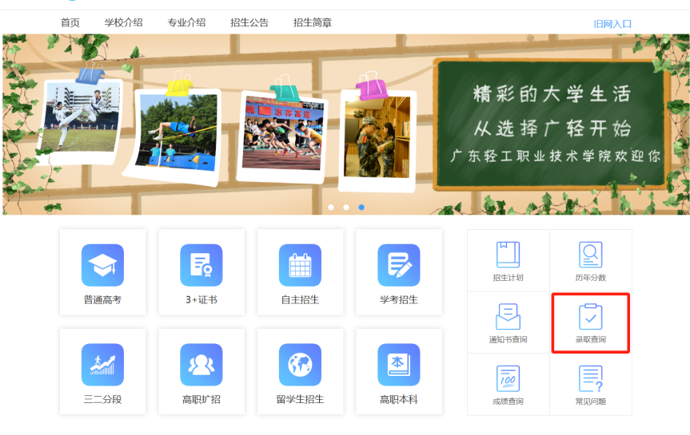Follow the 旧网入口 link

click(612, 24)
